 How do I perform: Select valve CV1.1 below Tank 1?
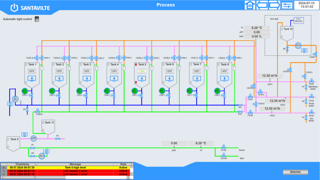point(32,95)
